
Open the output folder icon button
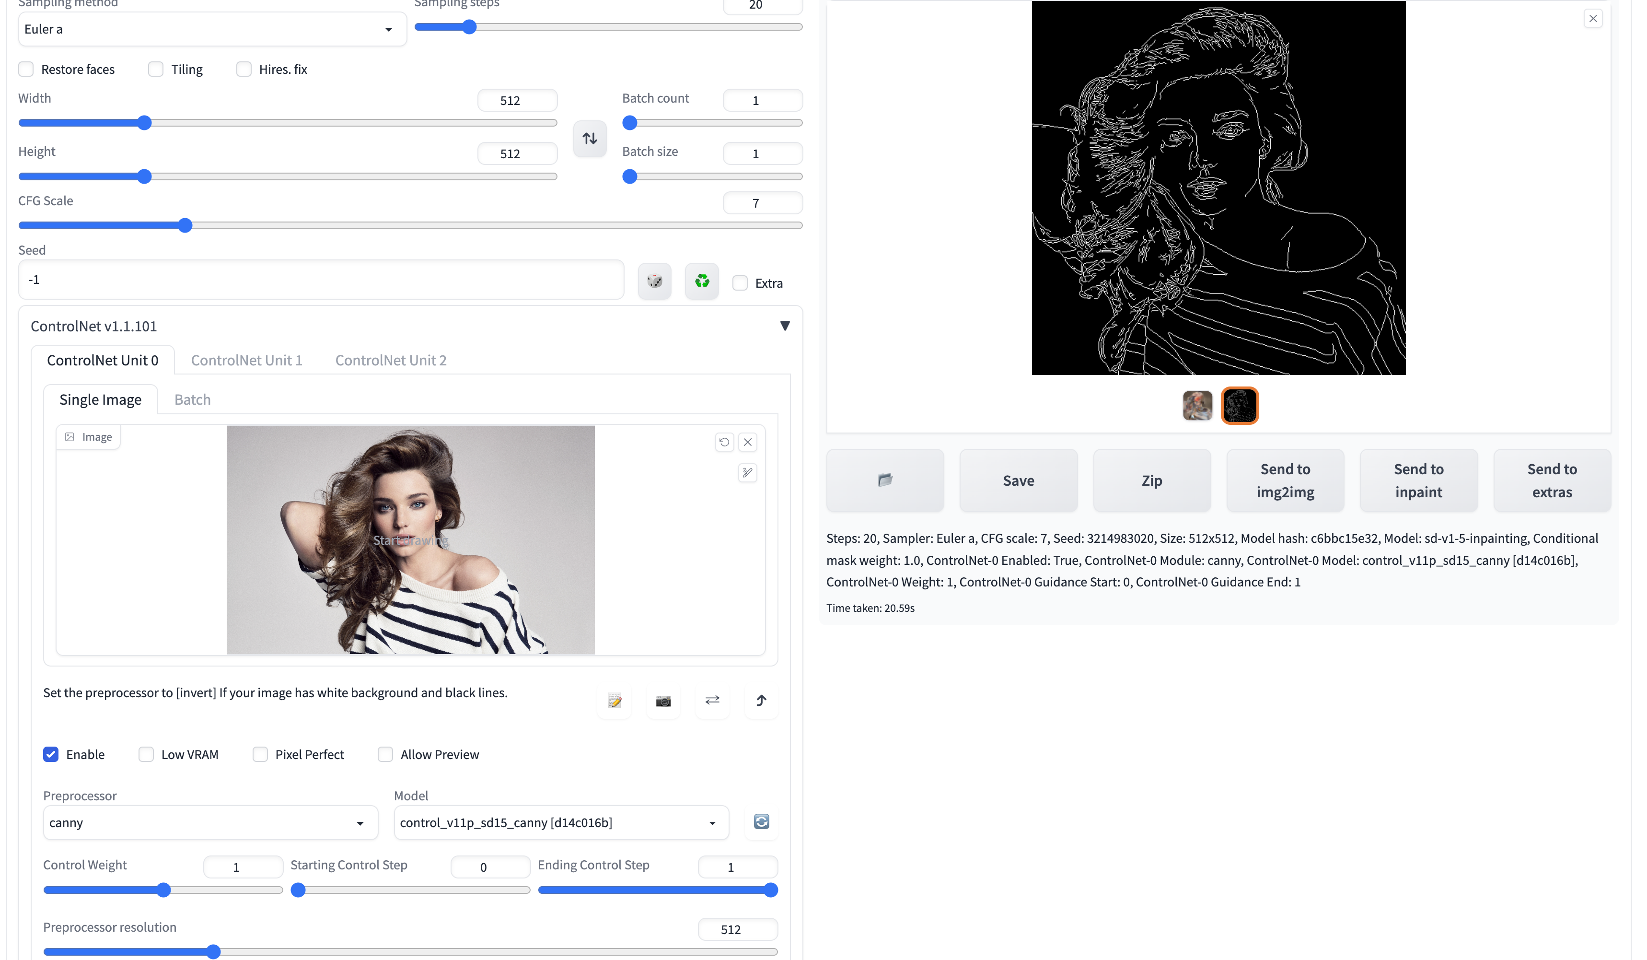[885, 480]
